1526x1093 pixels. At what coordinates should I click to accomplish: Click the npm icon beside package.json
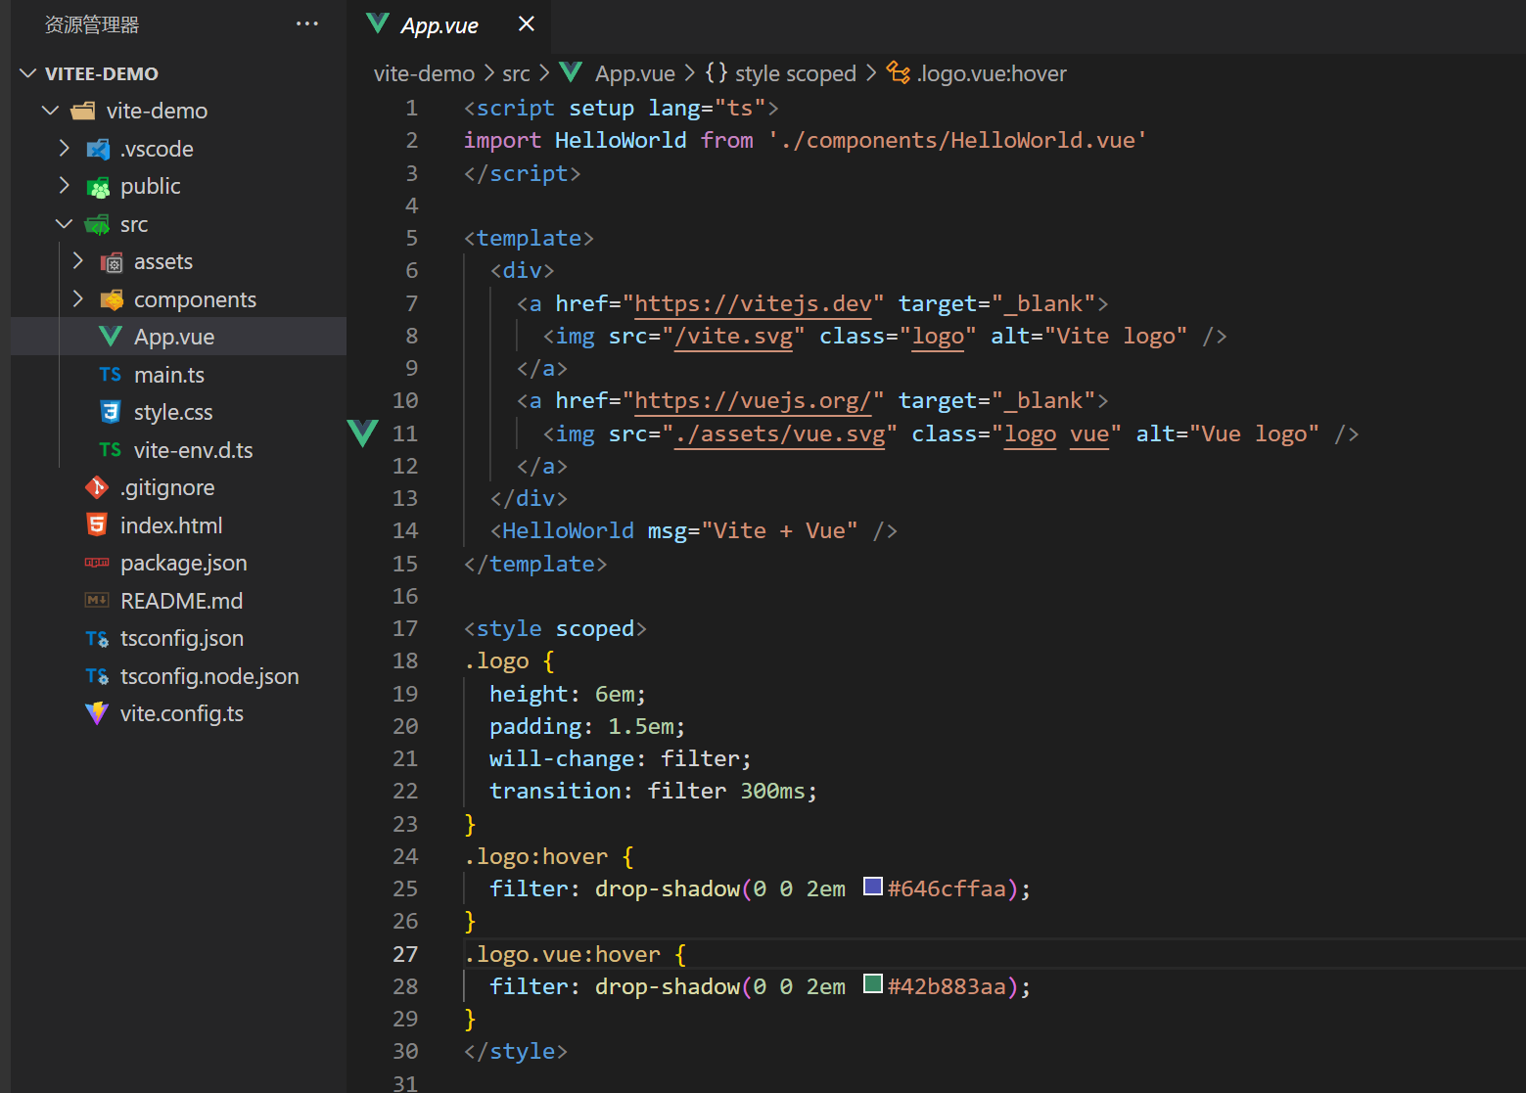(x=97, y=563)
